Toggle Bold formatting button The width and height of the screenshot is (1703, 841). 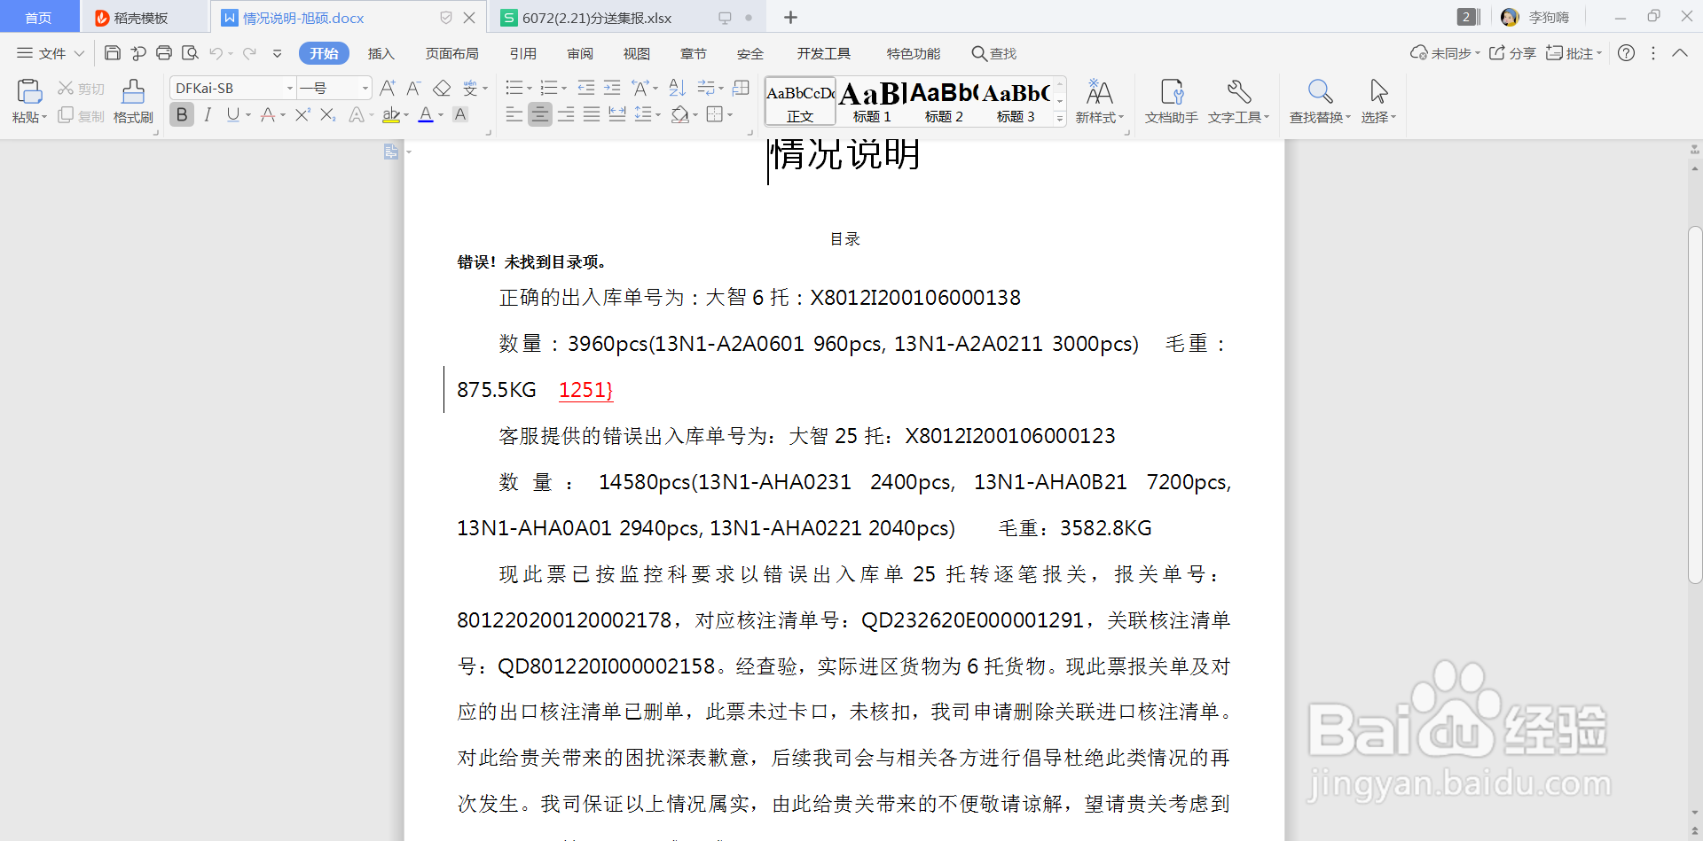tap(182, 114)
